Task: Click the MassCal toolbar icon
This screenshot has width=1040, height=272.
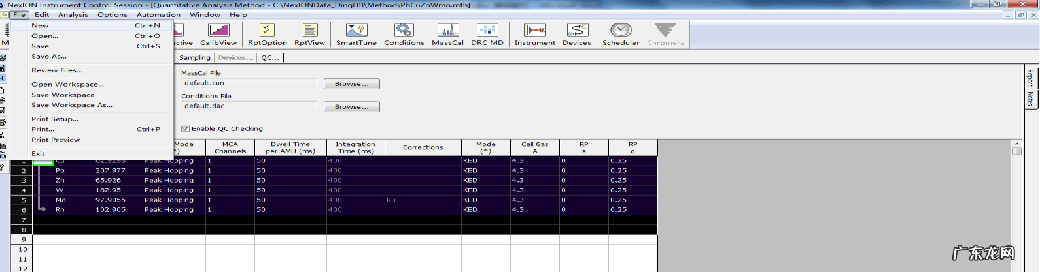Action: (447, 34)
